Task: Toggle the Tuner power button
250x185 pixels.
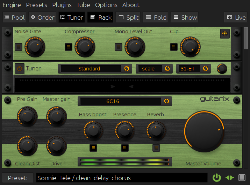Action: click(20, 69)
